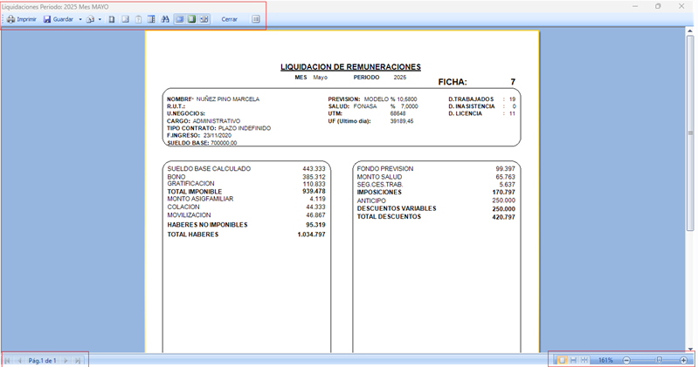Save the report with Guardar

click(59, 19)
